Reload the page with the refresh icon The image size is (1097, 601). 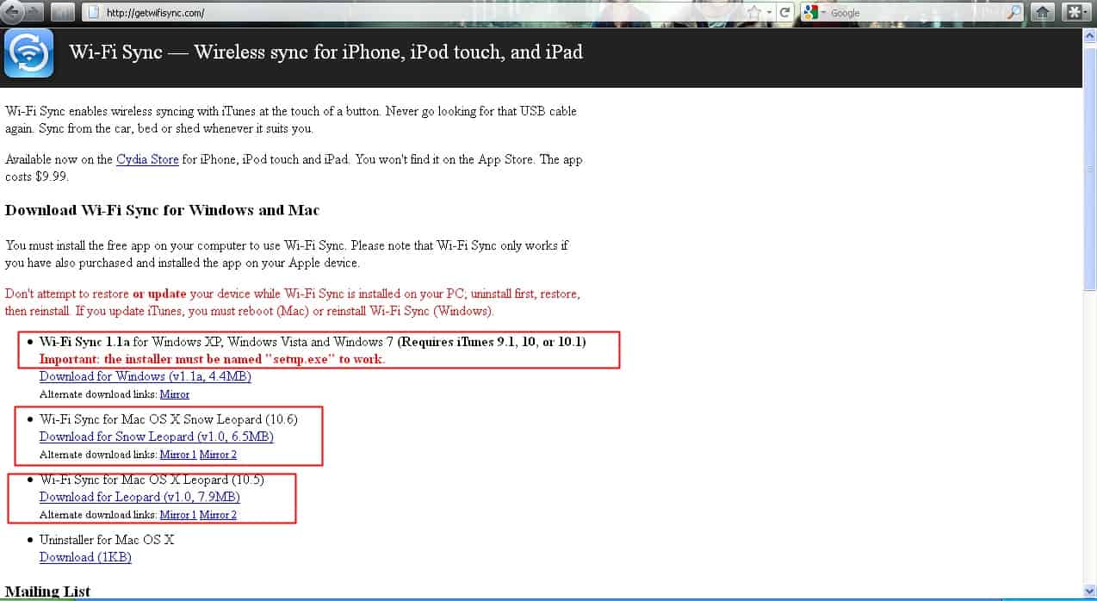(x=784, y=13)
